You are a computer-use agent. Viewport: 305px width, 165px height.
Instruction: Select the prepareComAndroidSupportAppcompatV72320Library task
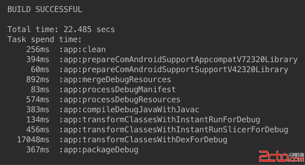coord(178,59)
